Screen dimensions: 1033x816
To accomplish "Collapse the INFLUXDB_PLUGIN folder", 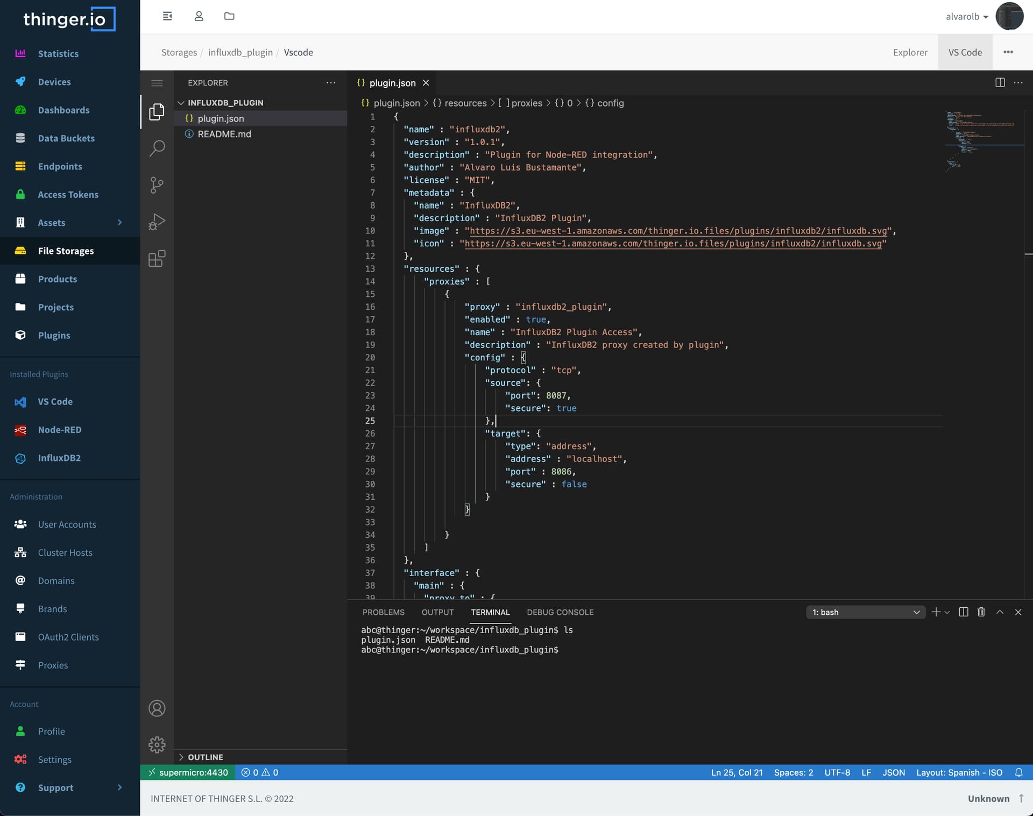I will (x=182, y=102).
